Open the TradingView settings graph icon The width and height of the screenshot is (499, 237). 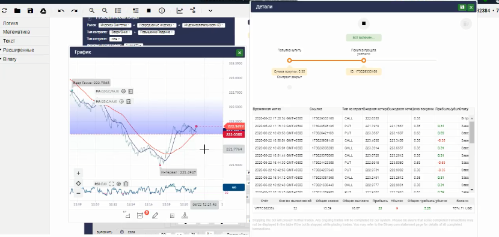[192, 10]
